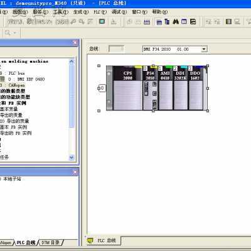The height and width of the screenshot is (251, 251).
Task: Select the '任务' tree item
Action: [x=4, y=157]
